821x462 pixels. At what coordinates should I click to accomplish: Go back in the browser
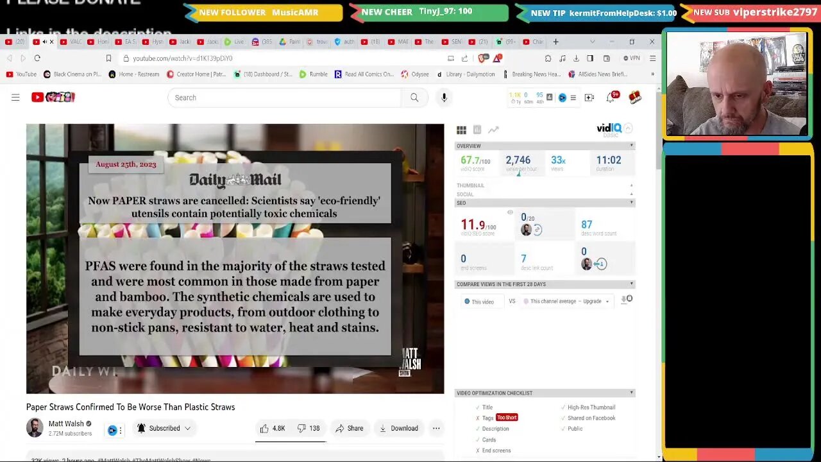pos(9,58)
